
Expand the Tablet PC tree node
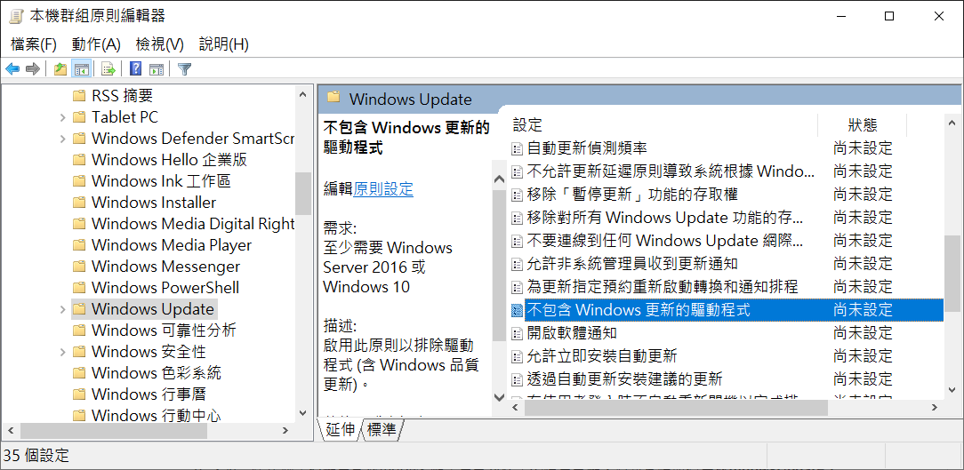coord(62,117)
